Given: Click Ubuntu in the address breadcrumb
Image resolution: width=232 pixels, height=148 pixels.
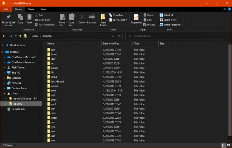Looking at the screenshot, I should [x=47, y=36].
